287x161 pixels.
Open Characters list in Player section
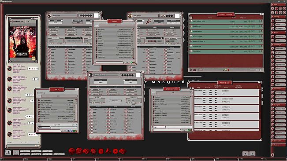[280, 37]
